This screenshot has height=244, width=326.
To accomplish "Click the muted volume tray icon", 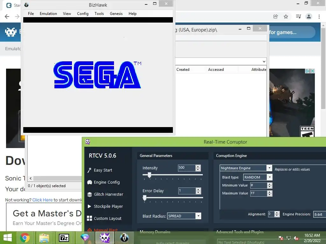I will tap(296, 238).
